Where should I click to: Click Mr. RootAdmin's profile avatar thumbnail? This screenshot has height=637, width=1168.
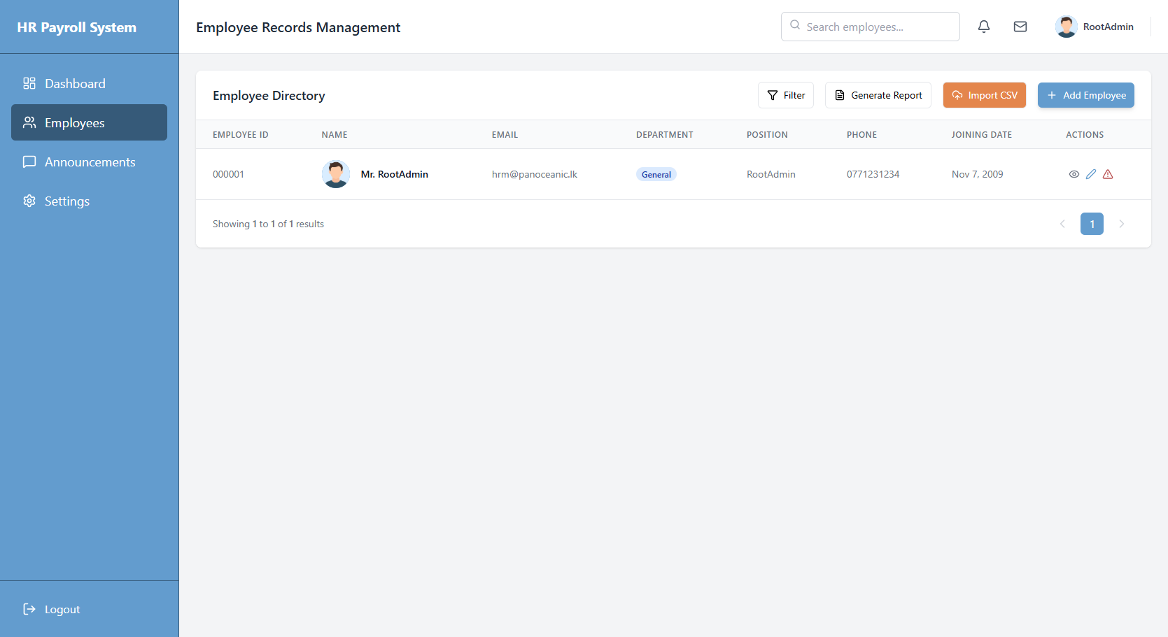336,173
